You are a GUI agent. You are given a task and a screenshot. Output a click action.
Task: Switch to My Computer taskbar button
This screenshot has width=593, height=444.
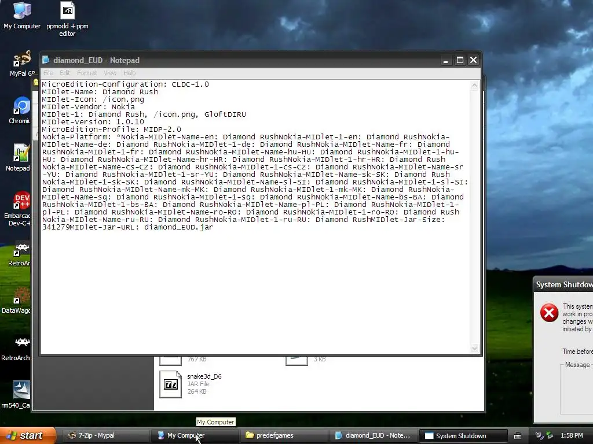[x=195, y=436]
